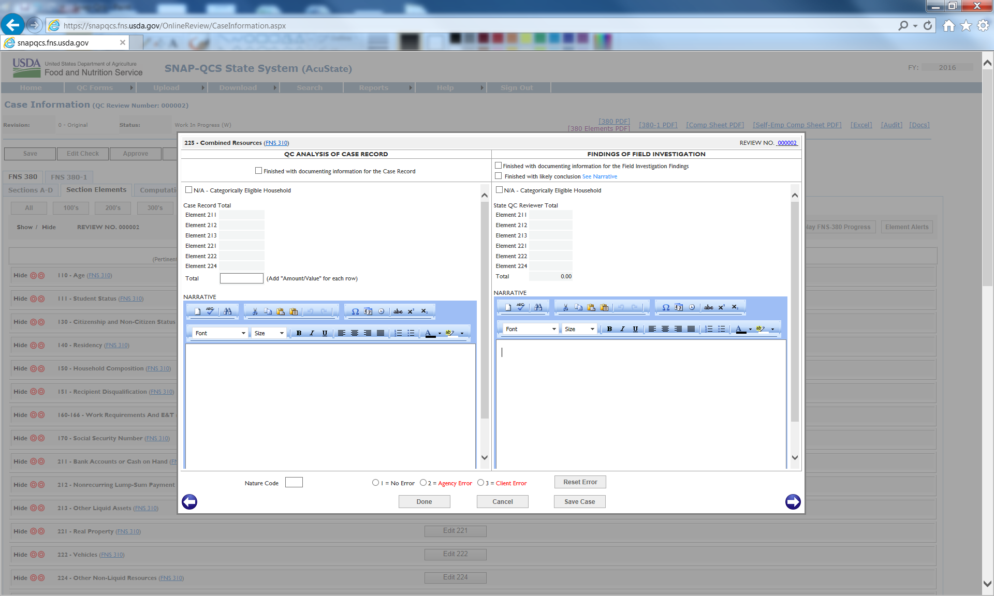Open the Font dropdown in left narrative editor

point(220,333)
